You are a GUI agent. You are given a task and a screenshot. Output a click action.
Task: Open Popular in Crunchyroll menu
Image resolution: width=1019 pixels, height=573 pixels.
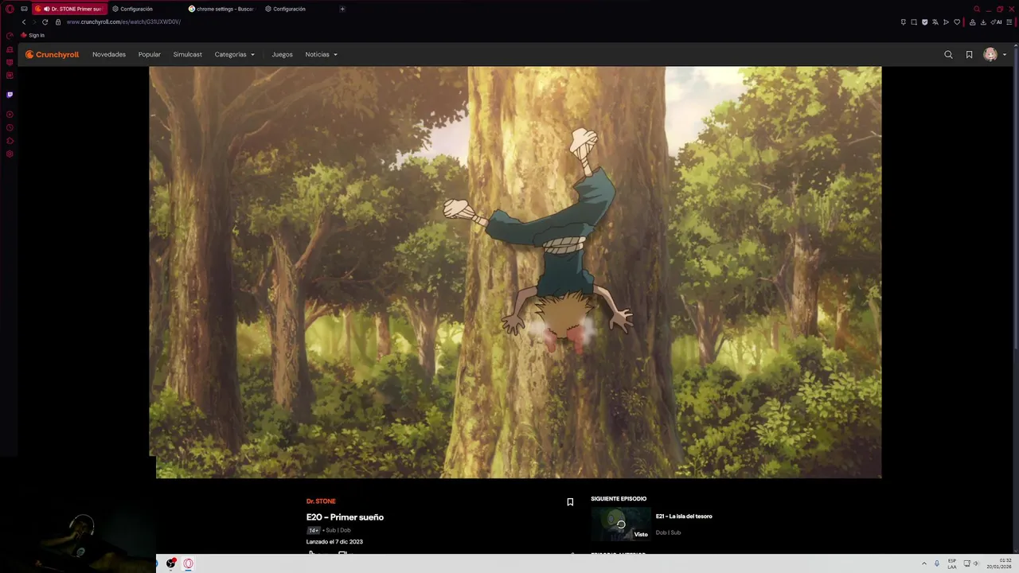click(150, 55)
